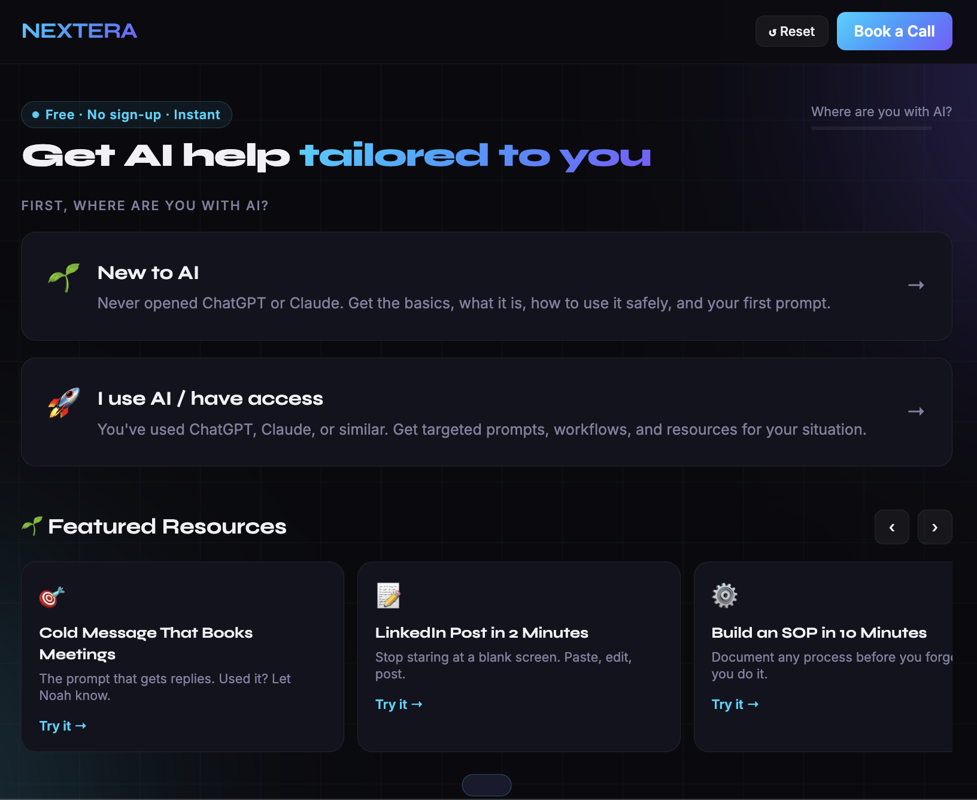Click the arrow on the I use AI card
The height and width of the screenshot is (800, 977).
pyautogui.click(x=916, y=411)
